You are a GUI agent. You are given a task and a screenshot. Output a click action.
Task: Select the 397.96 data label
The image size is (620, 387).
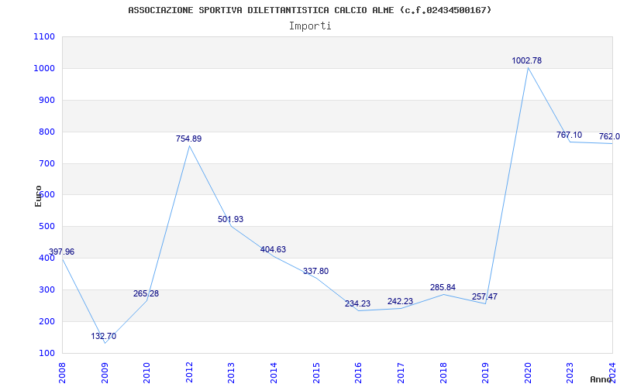[x=61, y=252]
